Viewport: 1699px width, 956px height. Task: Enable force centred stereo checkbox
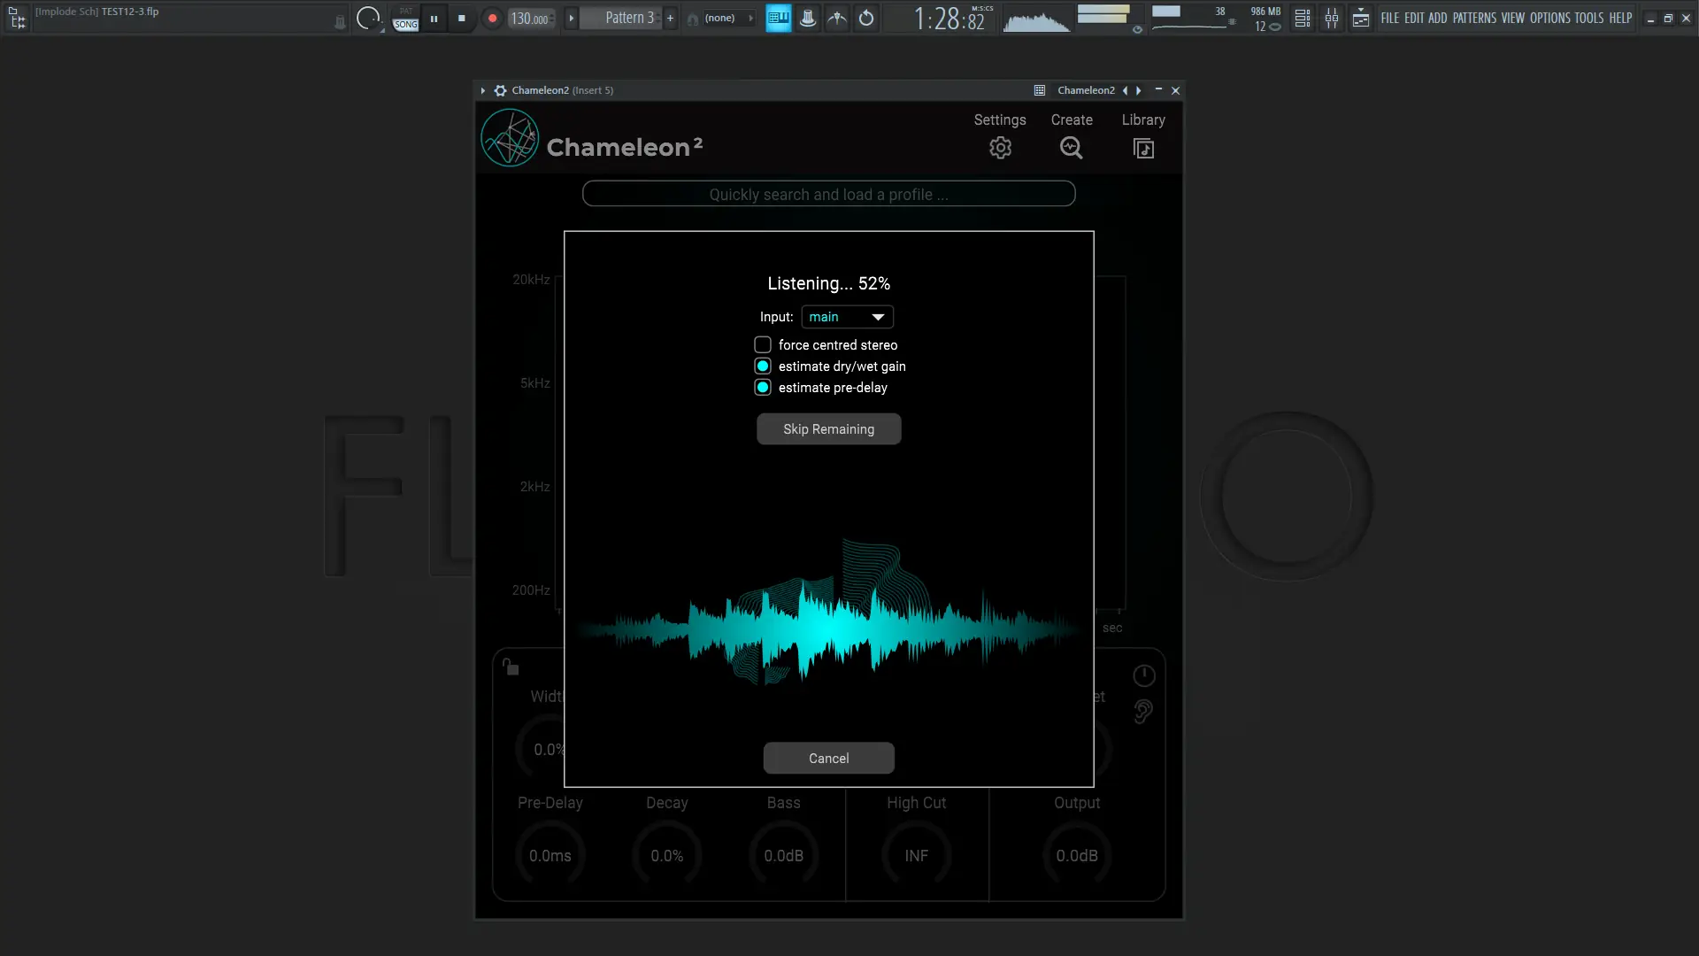point(763,345)
